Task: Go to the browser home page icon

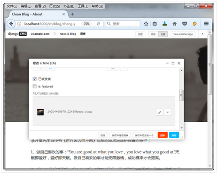Action: coord(175,24)
